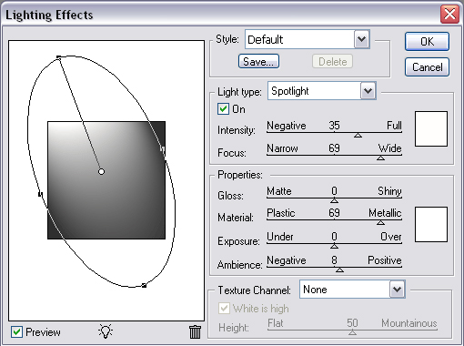Click the Cancel button
This screenshot has height=346, width=464.
[427, 67]
